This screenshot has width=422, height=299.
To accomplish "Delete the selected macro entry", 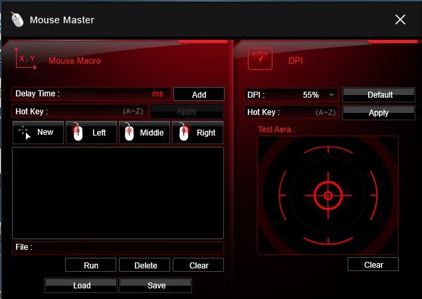I will click(x=144, y=265).
